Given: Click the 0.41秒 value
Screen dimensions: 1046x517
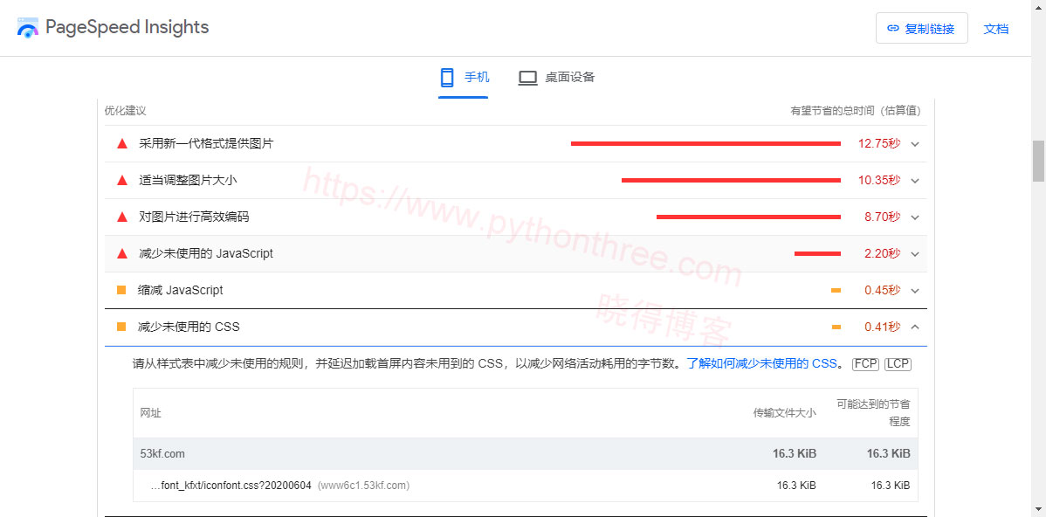Looking at the screenshot, I should [x=883, y=327].
